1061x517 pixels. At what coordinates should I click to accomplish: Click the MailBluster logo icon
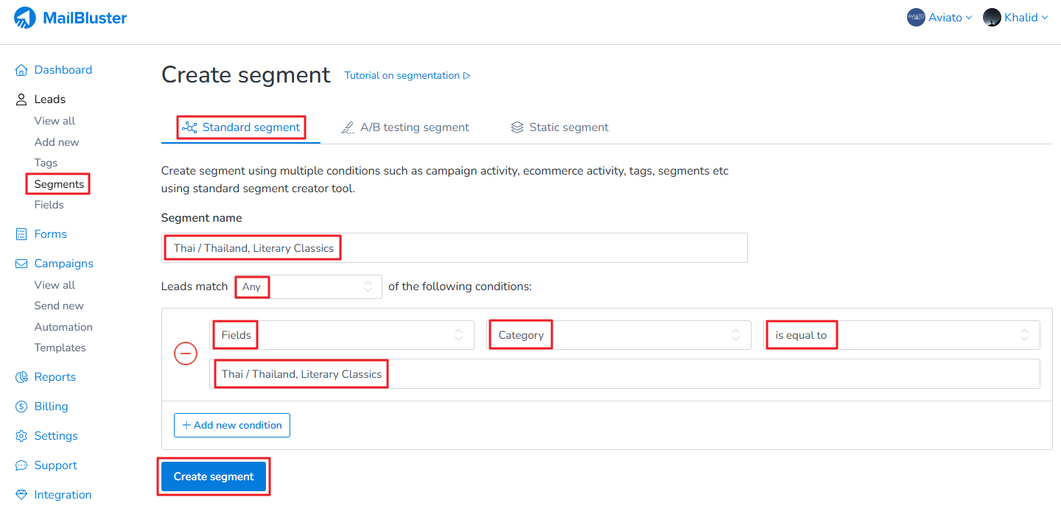25,18
